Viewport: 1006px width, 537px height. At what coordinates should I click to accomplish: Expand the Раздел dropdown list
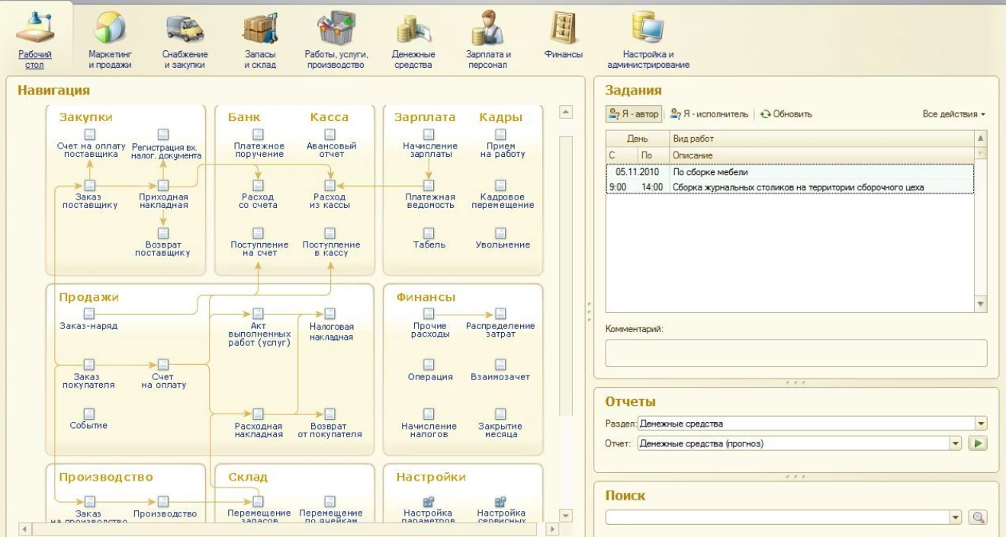[x=982, y=424]
